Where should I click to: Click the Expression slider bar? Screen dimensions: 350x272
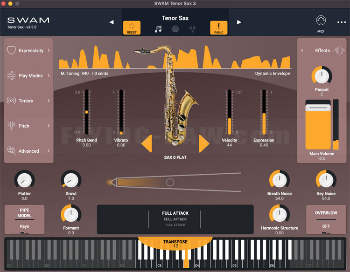tap(264, 112)
